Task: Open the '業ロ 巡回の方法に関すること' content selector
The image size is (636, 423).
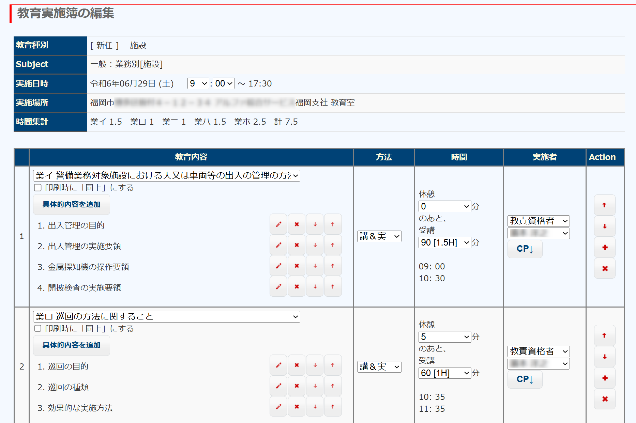Action: [166, 317]
